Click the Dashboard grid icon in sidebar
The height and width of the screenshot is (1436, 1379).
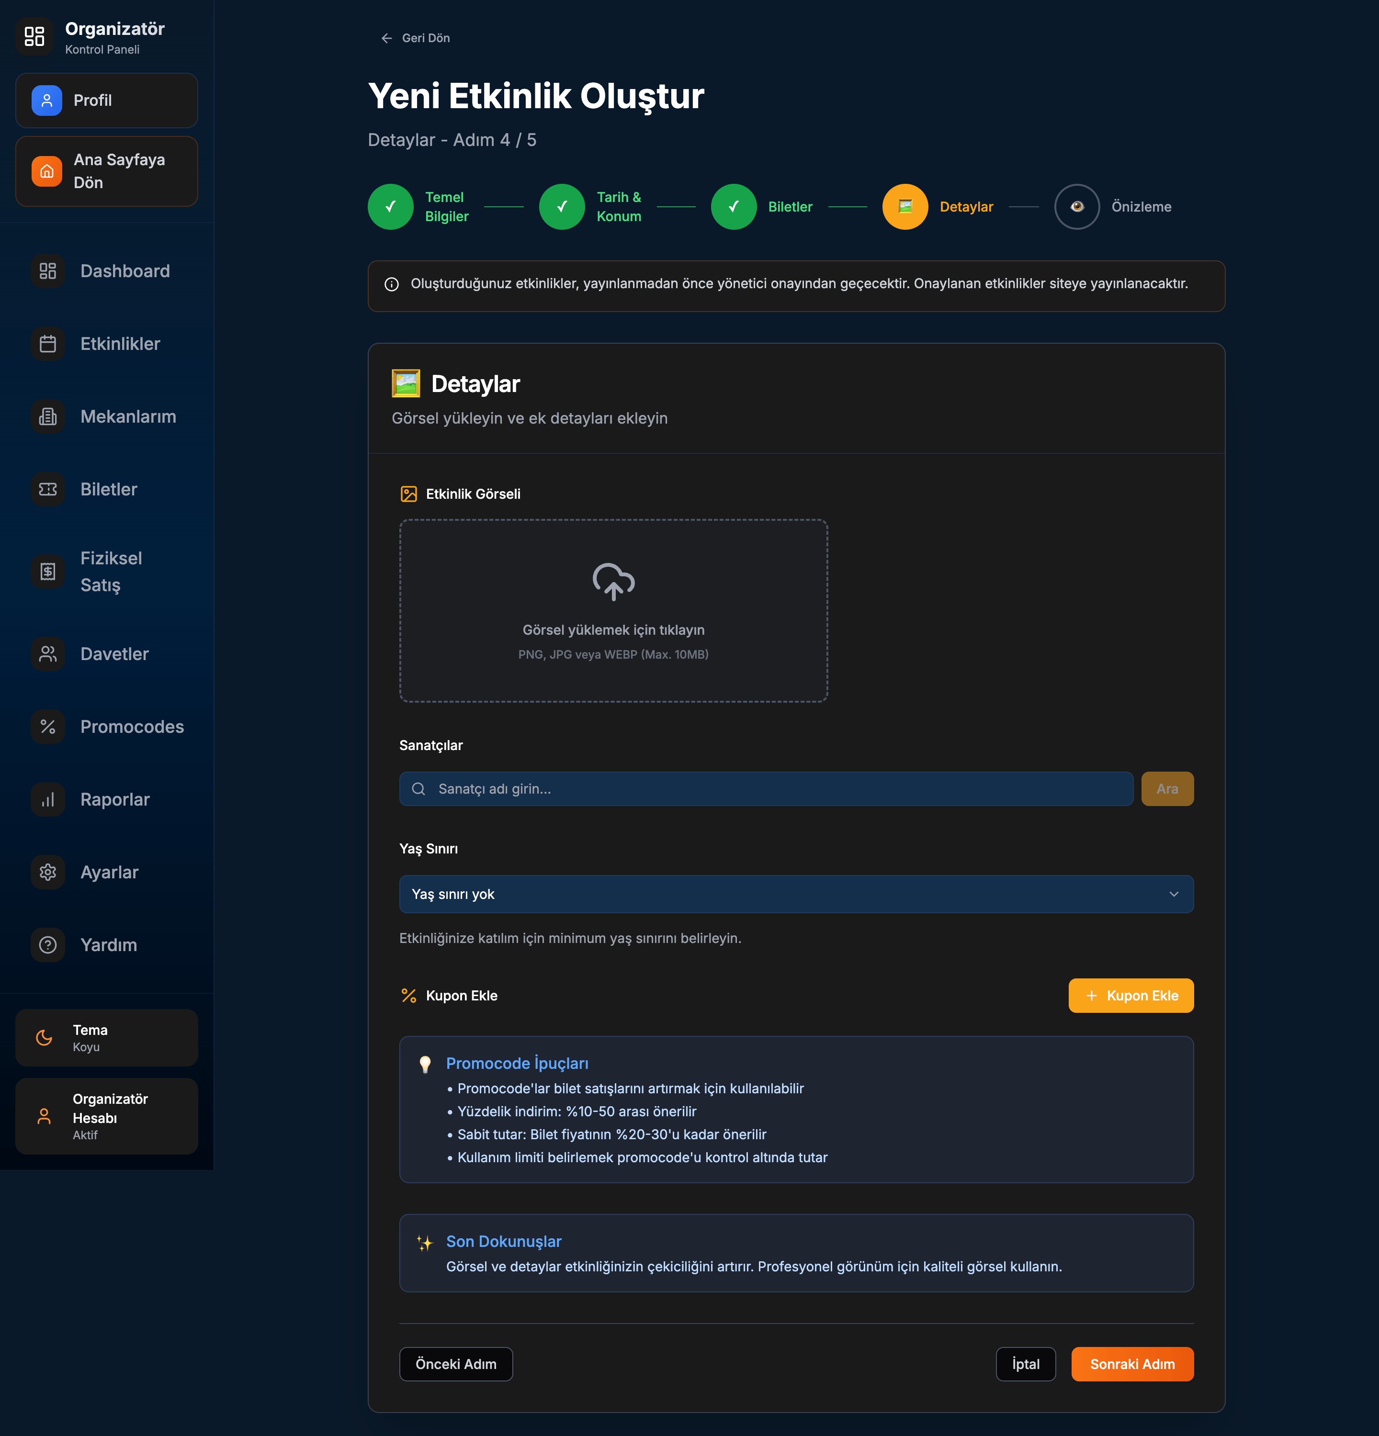pyautogui.click(x=47, y=271)
